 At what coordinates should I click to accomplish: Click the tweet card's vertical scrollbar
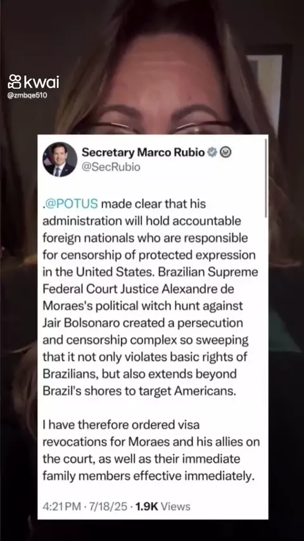click(266, 178)
